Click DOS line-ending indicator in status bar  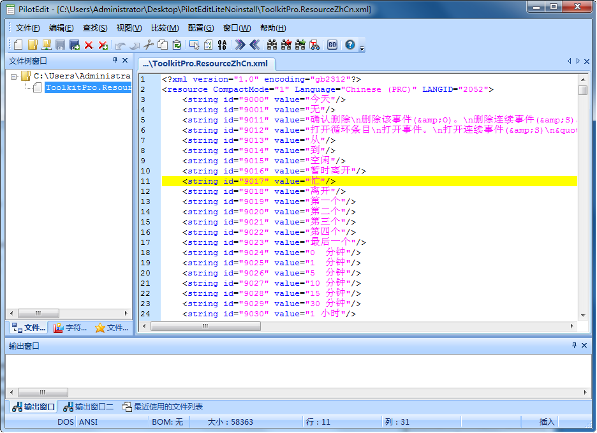tap(65, 422)
